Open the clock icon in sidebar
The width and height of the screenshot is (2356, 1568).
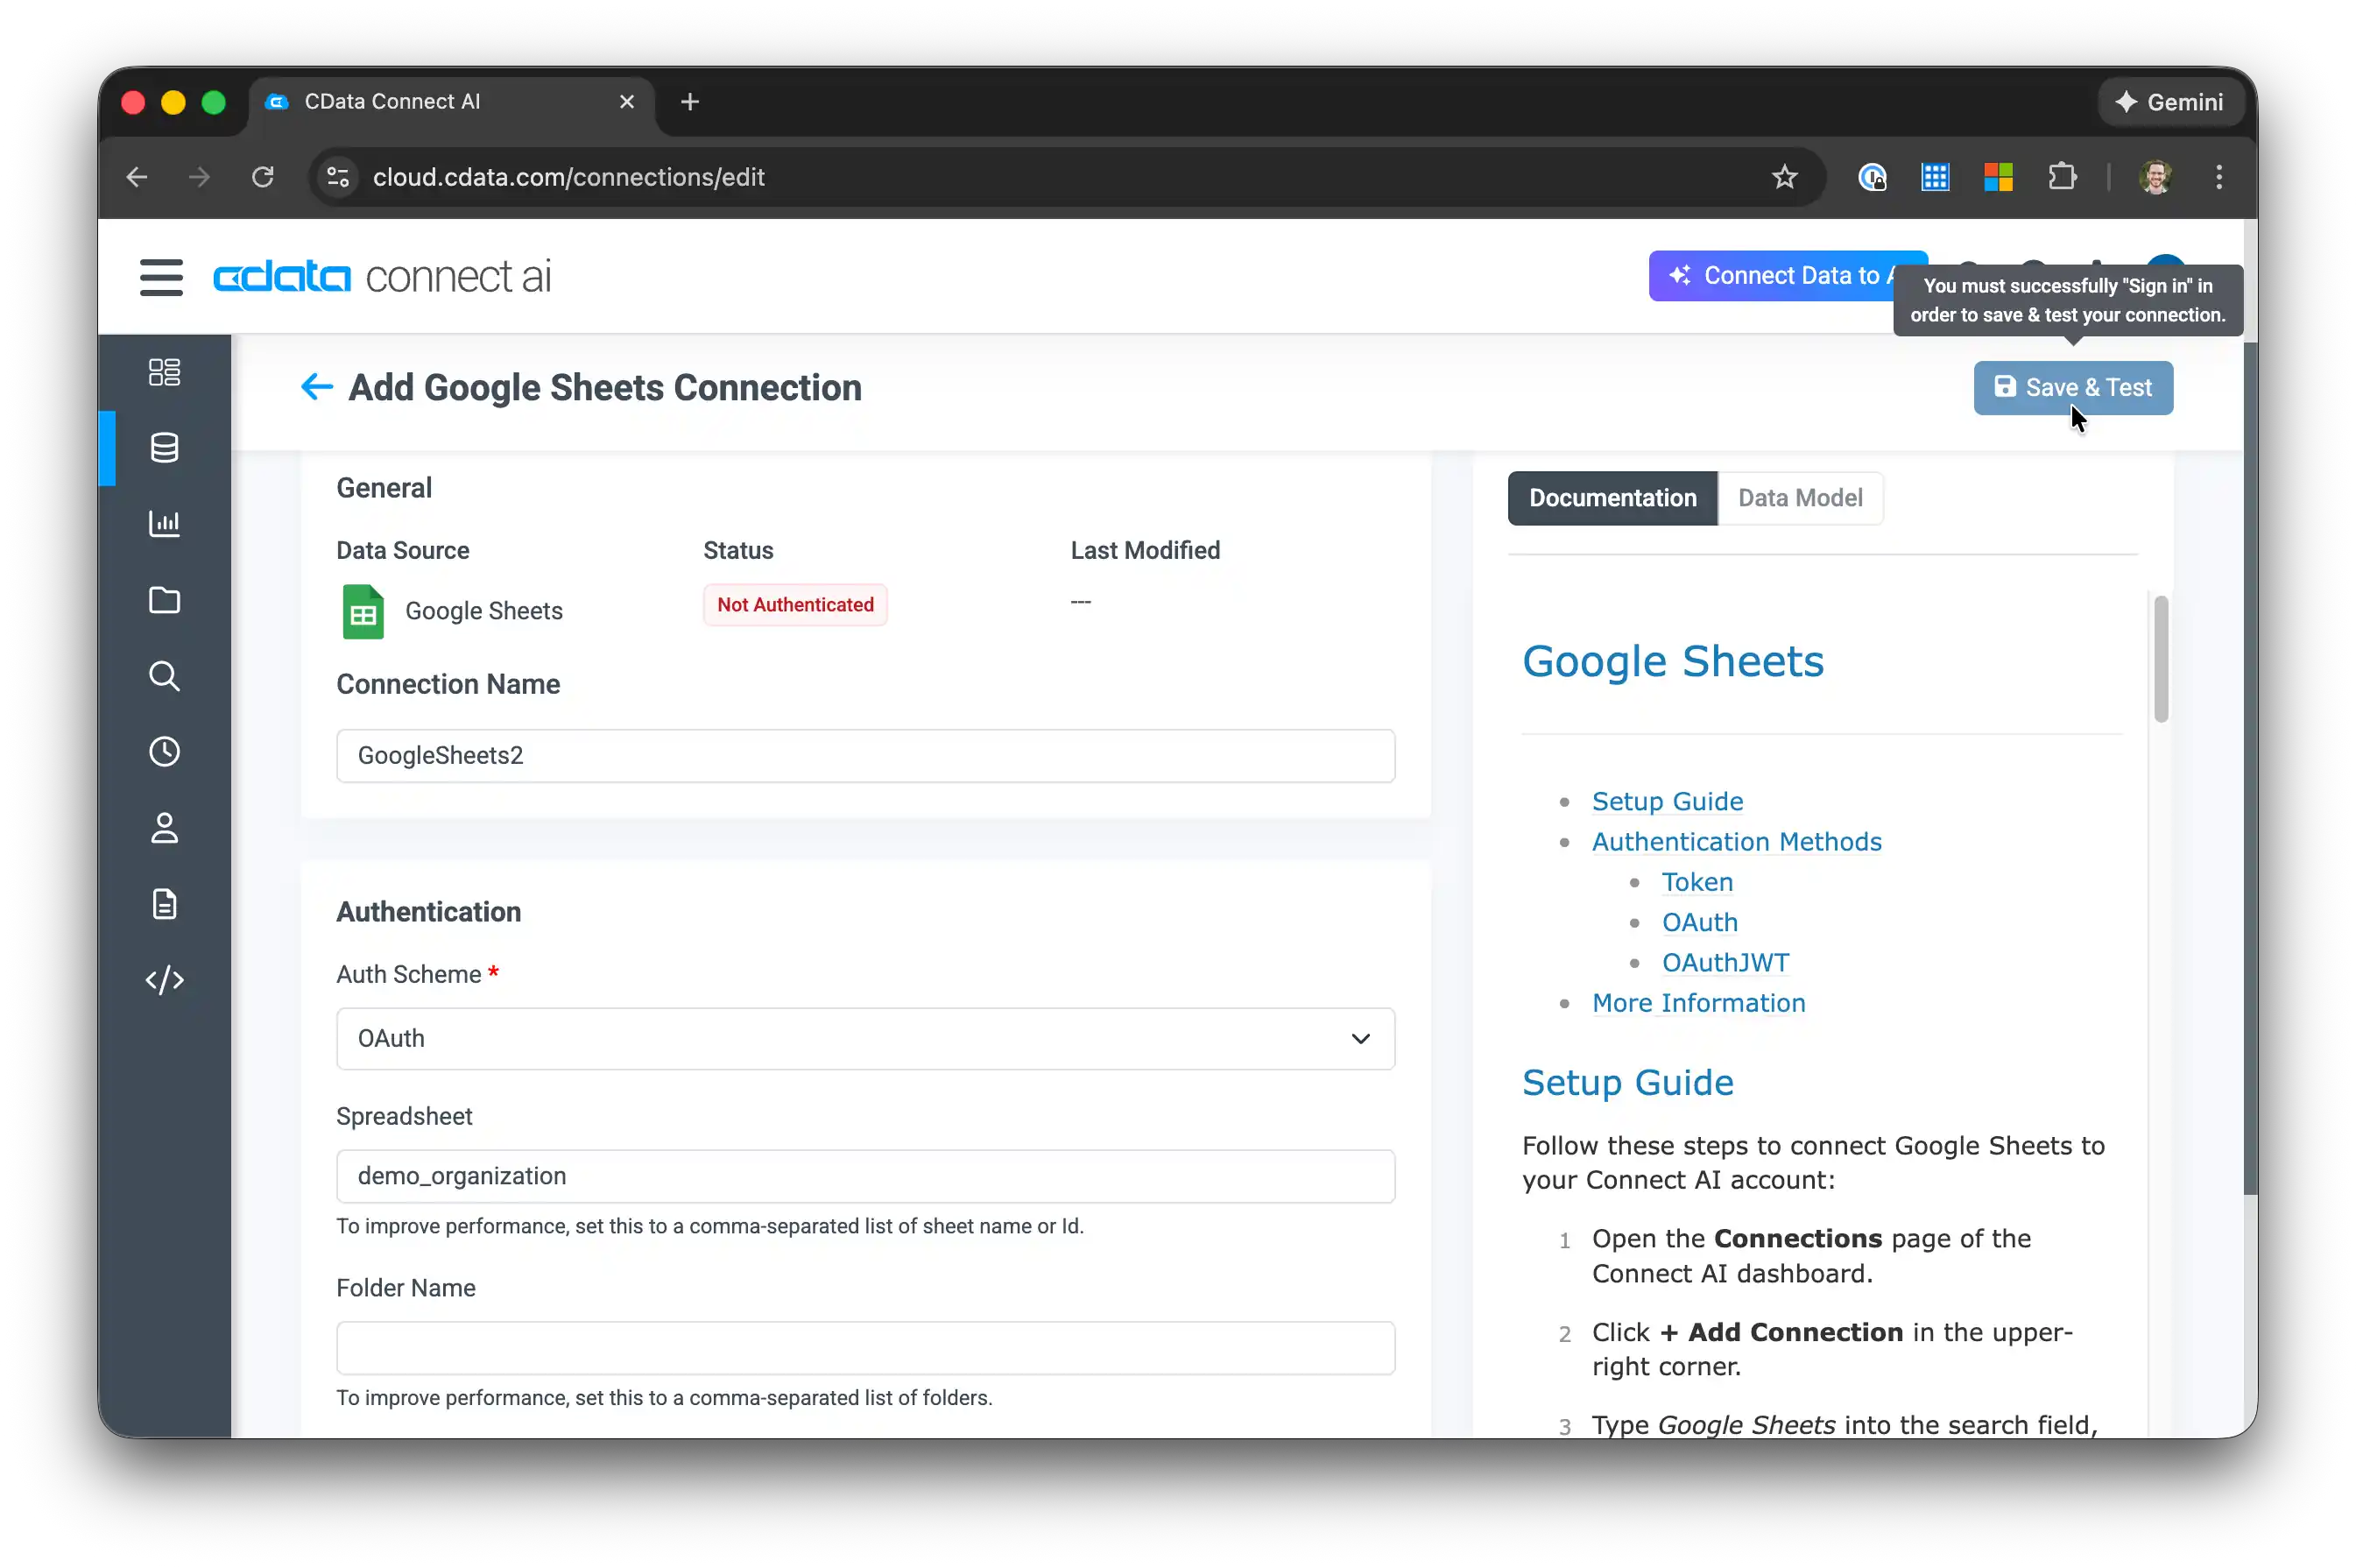pyautogui.click(x=164, y=752)
